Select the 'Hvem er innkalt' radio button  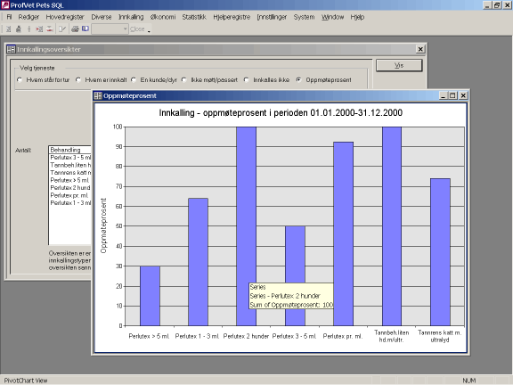(x=78, y=80)
